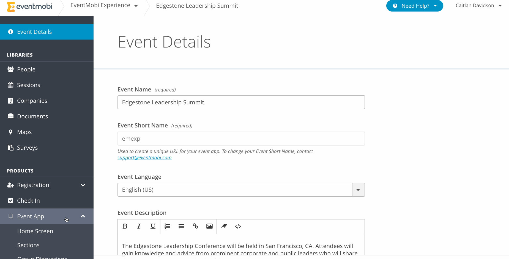Expand the Registration submenu chevron
The height and width of the screenshot is (259, 509).
[x=83, y=185]
